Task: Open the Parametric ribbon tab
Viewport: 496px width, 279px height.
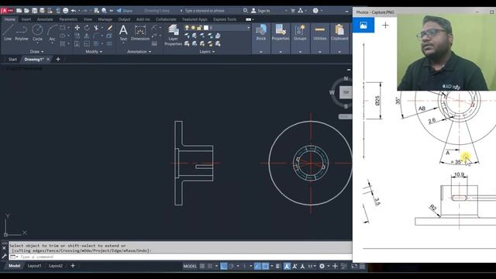Action: click(68, 19)
